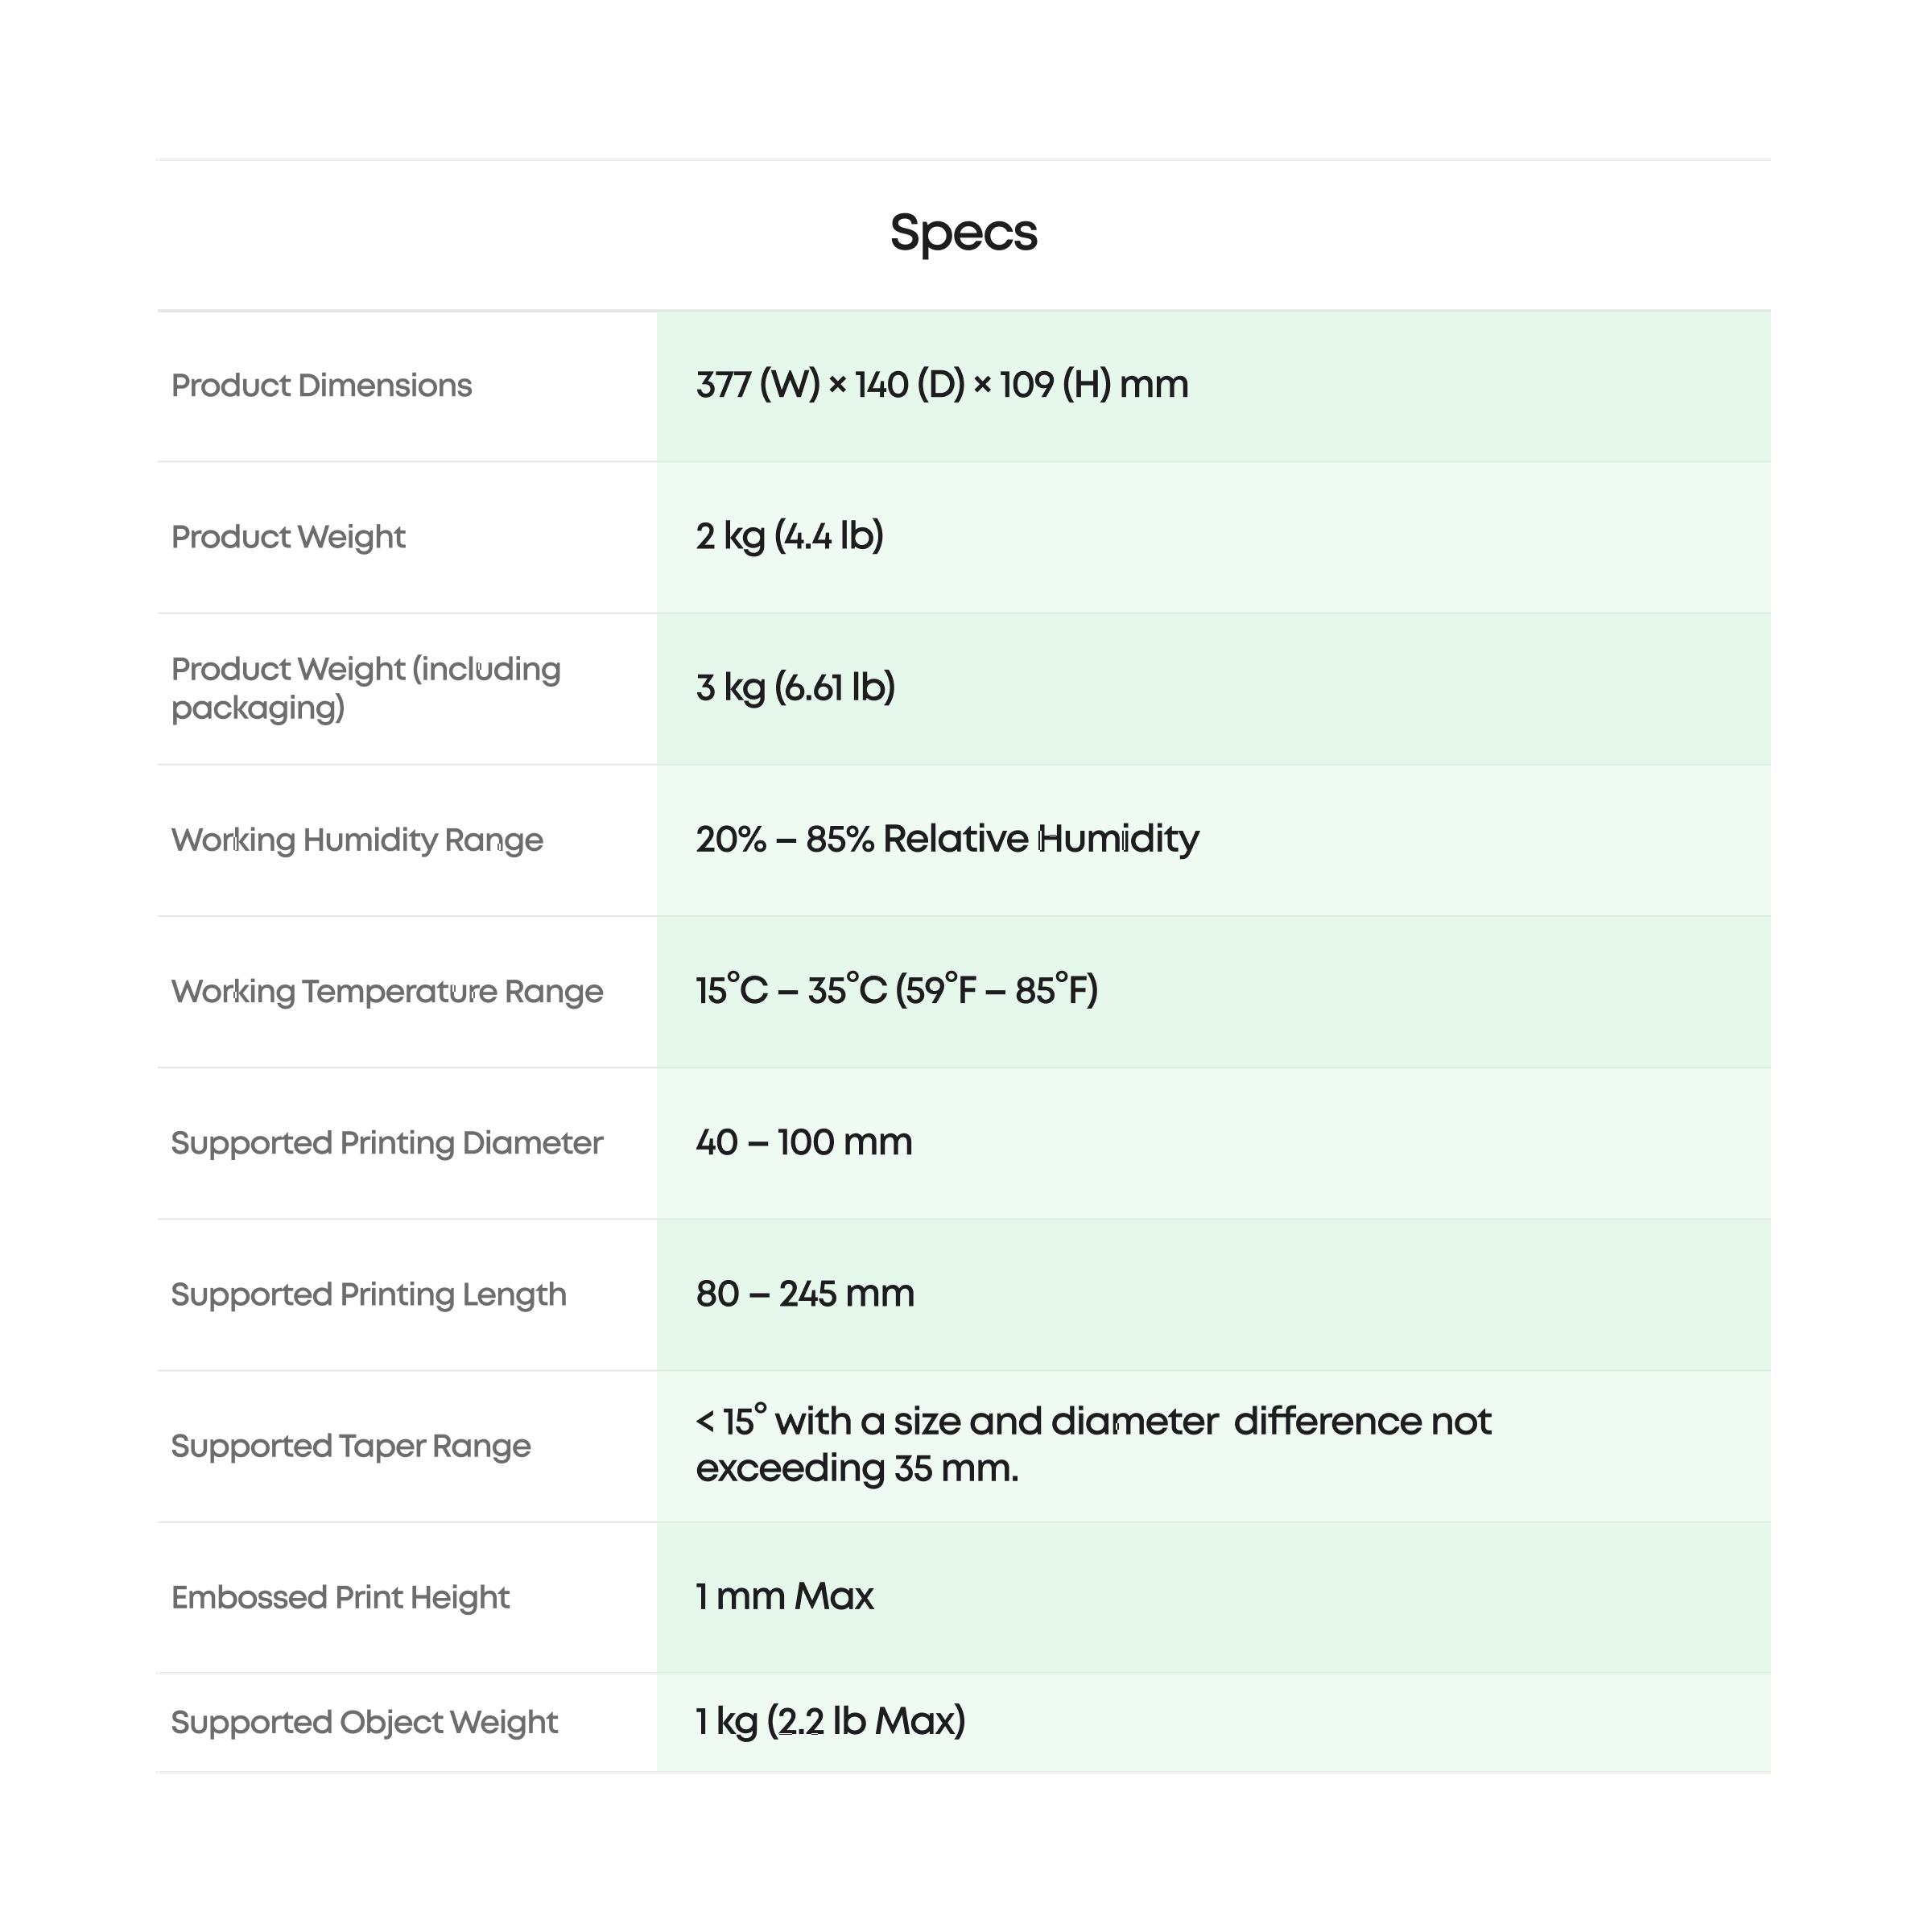Click the Supported Printing Diameter label

pyautogui.click(x=387, y=1143)
